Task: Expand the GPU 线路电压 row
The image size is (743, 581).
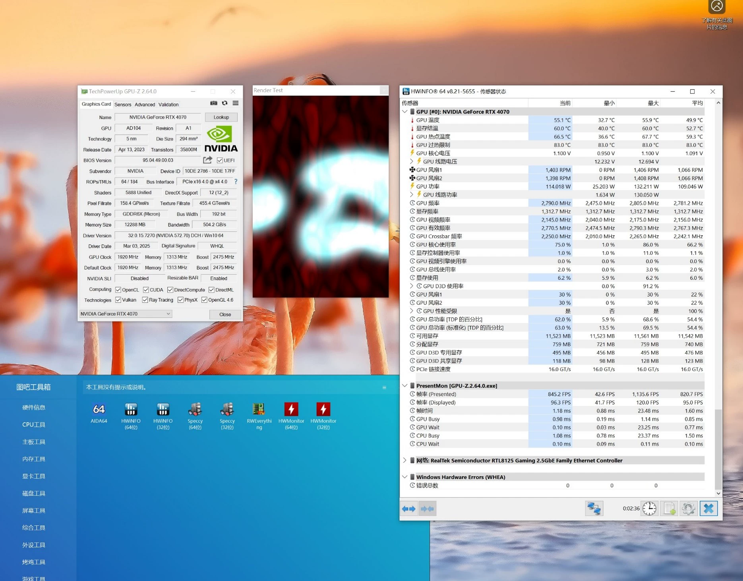Action: pos(412,161)
